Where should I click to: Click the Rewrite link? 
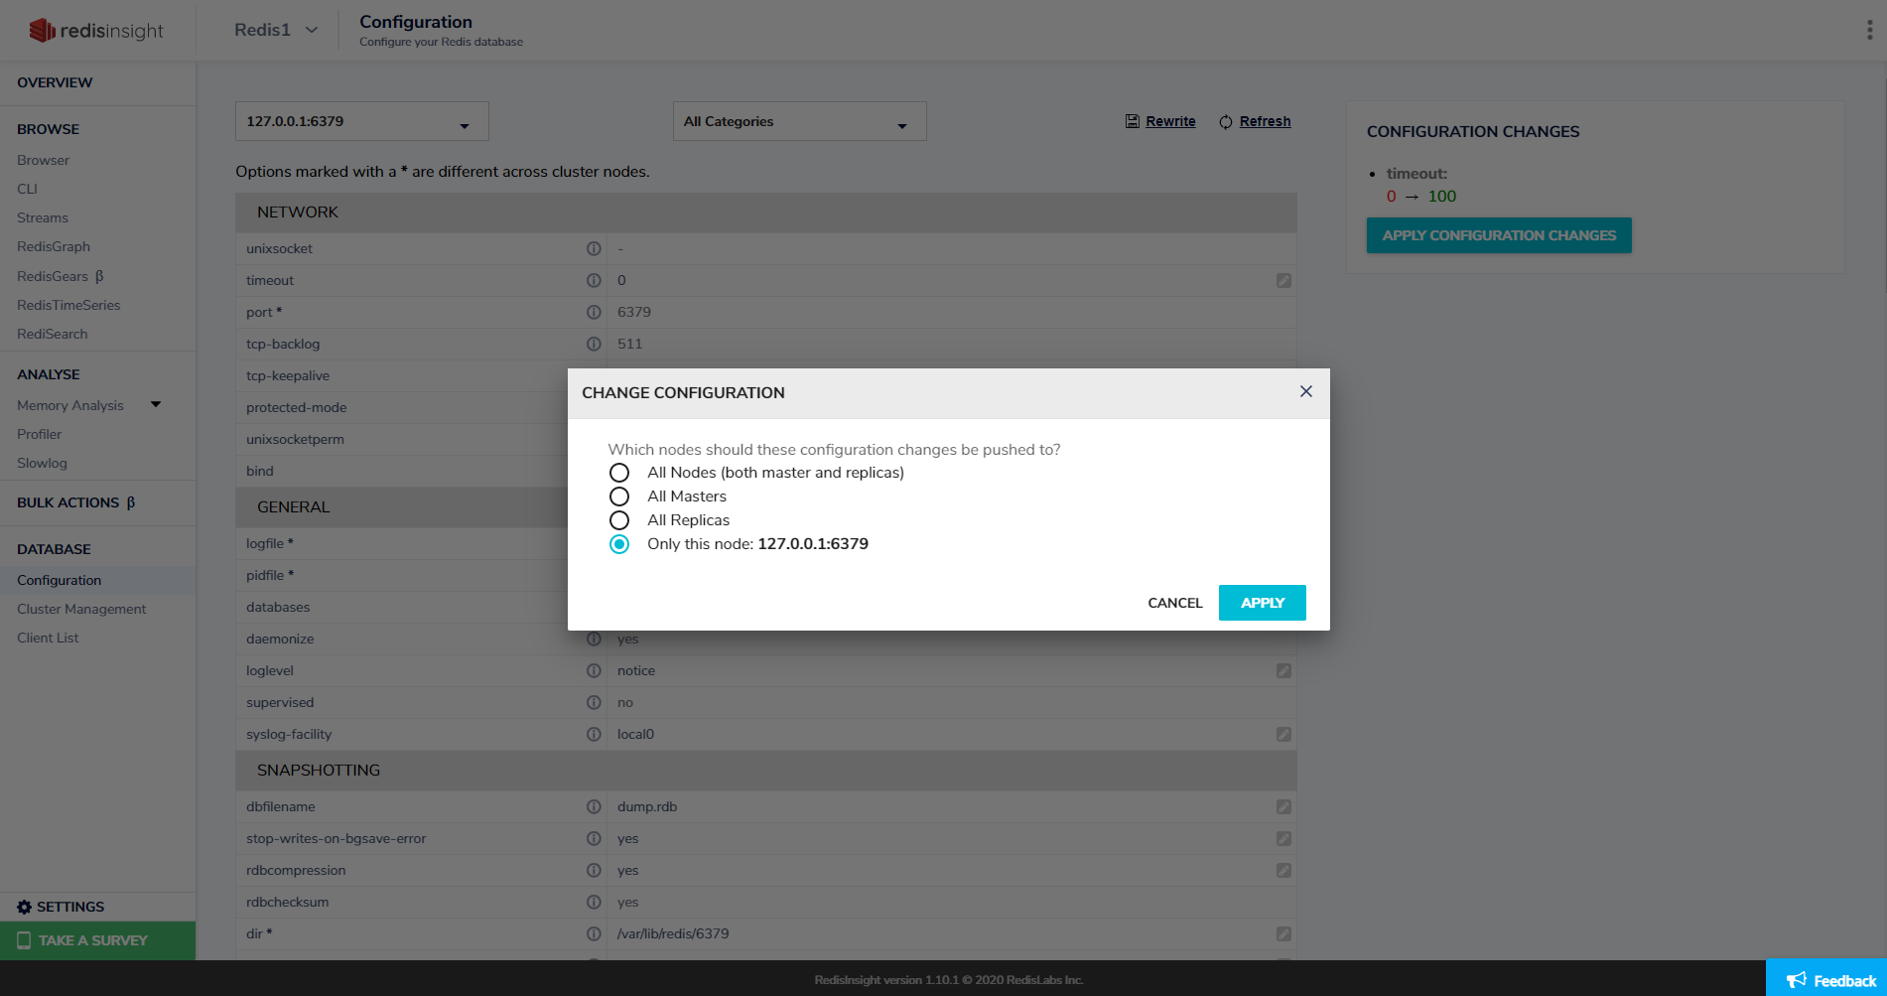1170,121
